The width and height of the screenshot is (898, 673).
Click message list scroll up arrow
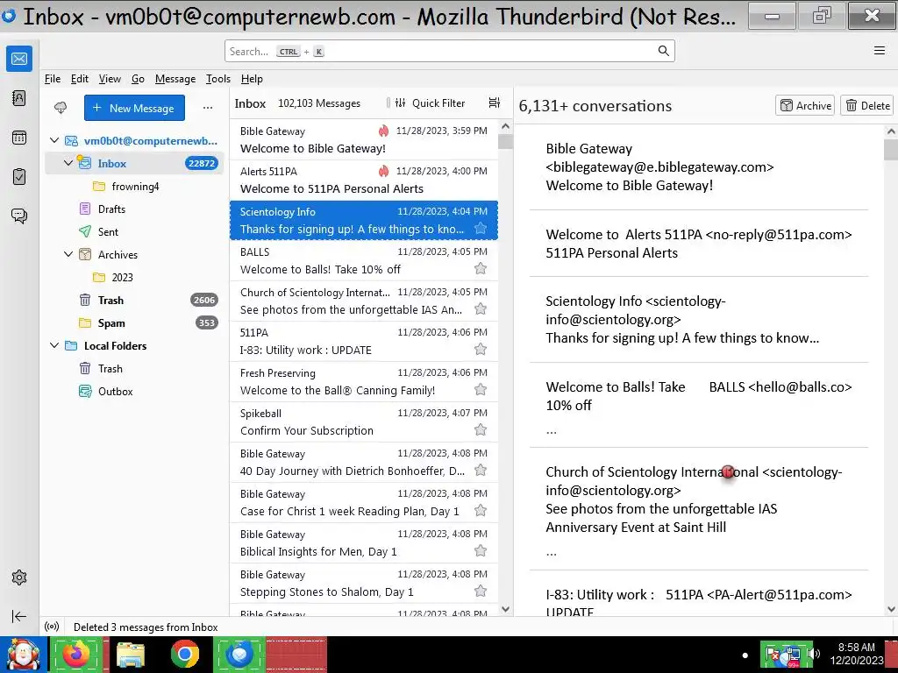(505, 126)
